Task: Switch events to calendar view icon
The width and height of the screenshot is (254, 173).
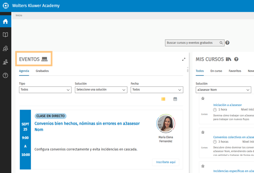Action: [x=175, y=99]
